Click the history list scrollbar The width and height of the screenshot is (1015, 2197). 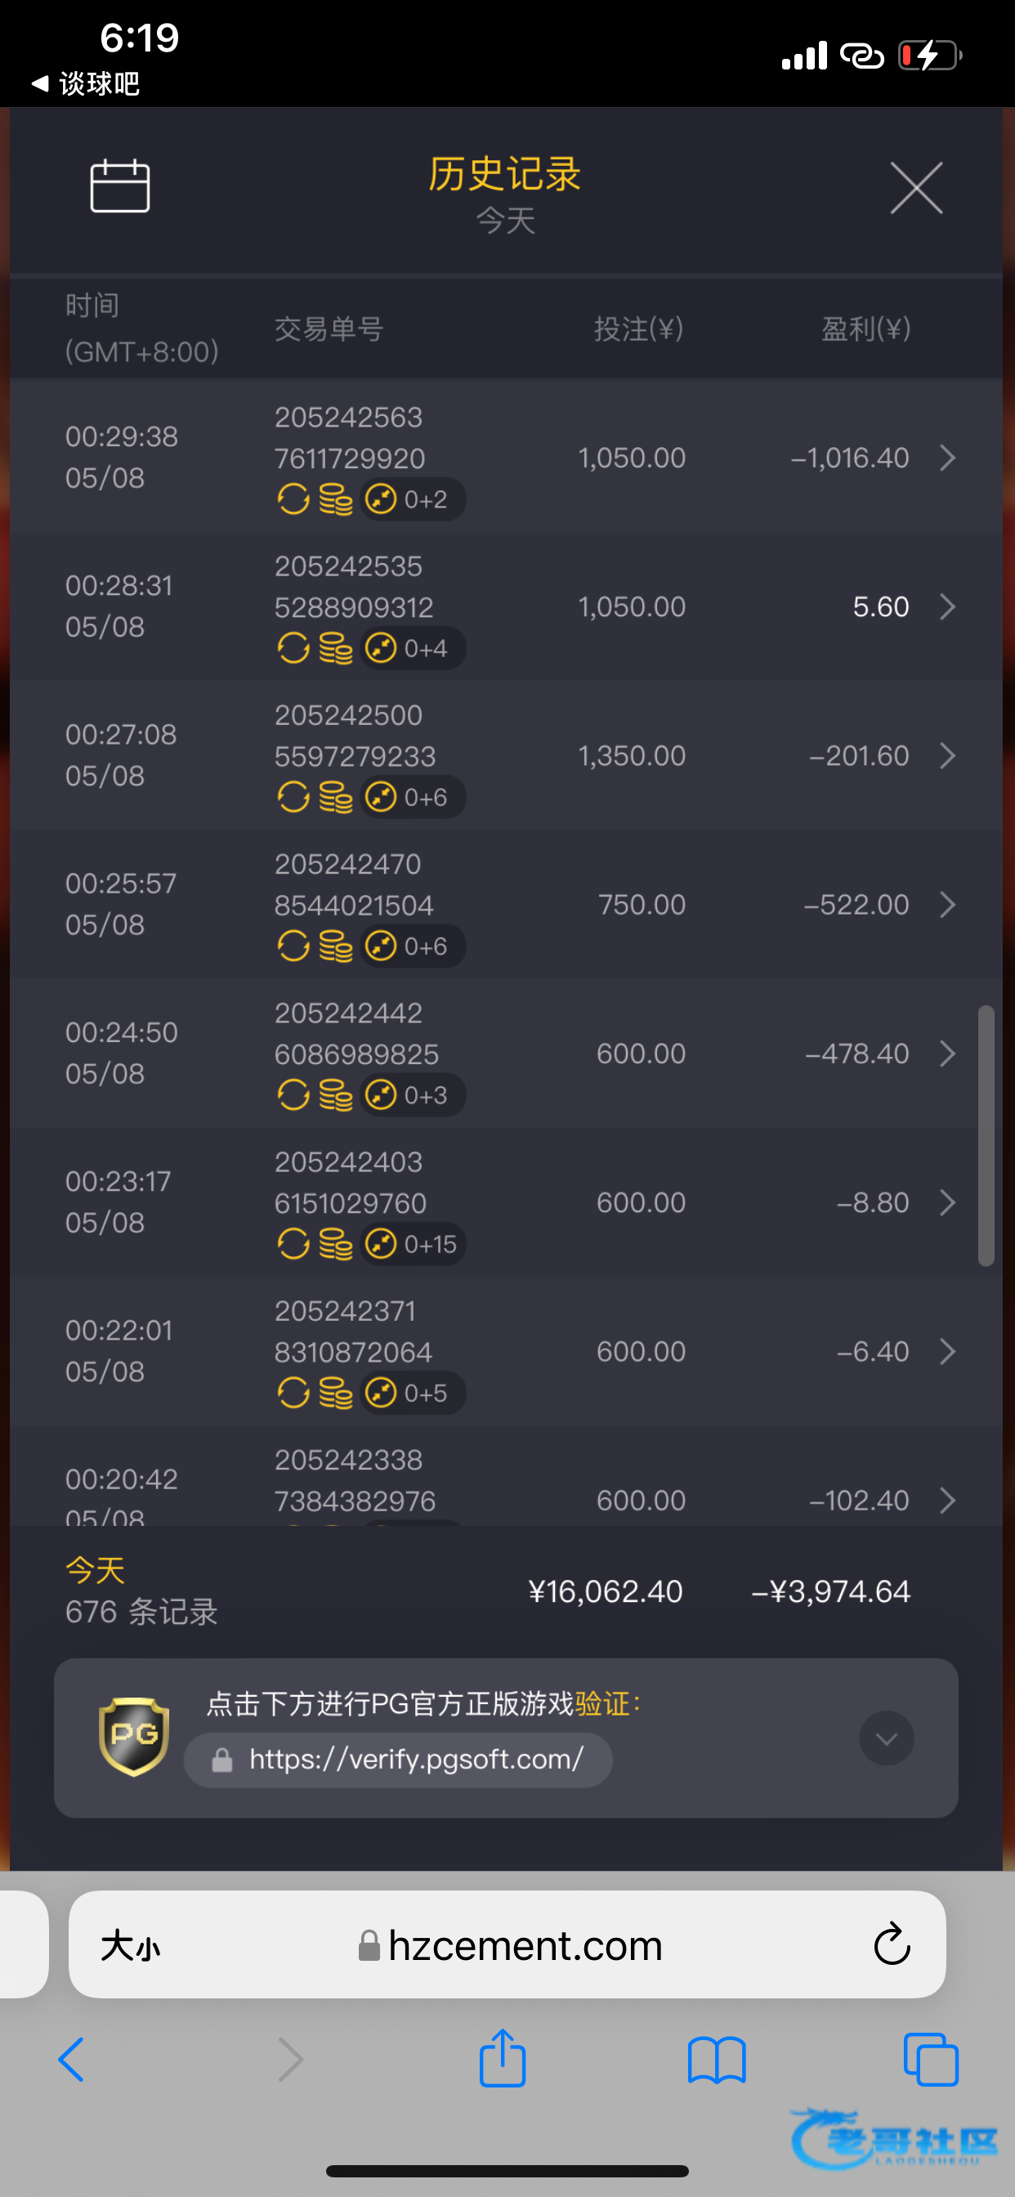pyautogui.click(x=986, y=1136)
